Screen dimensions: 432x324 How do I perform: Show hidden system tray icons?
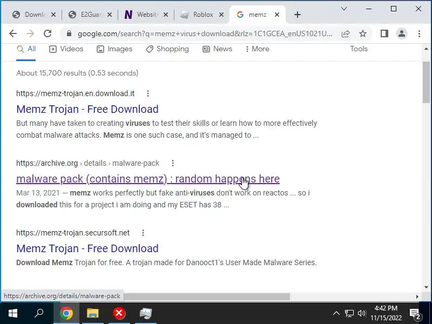click(336, 313)
